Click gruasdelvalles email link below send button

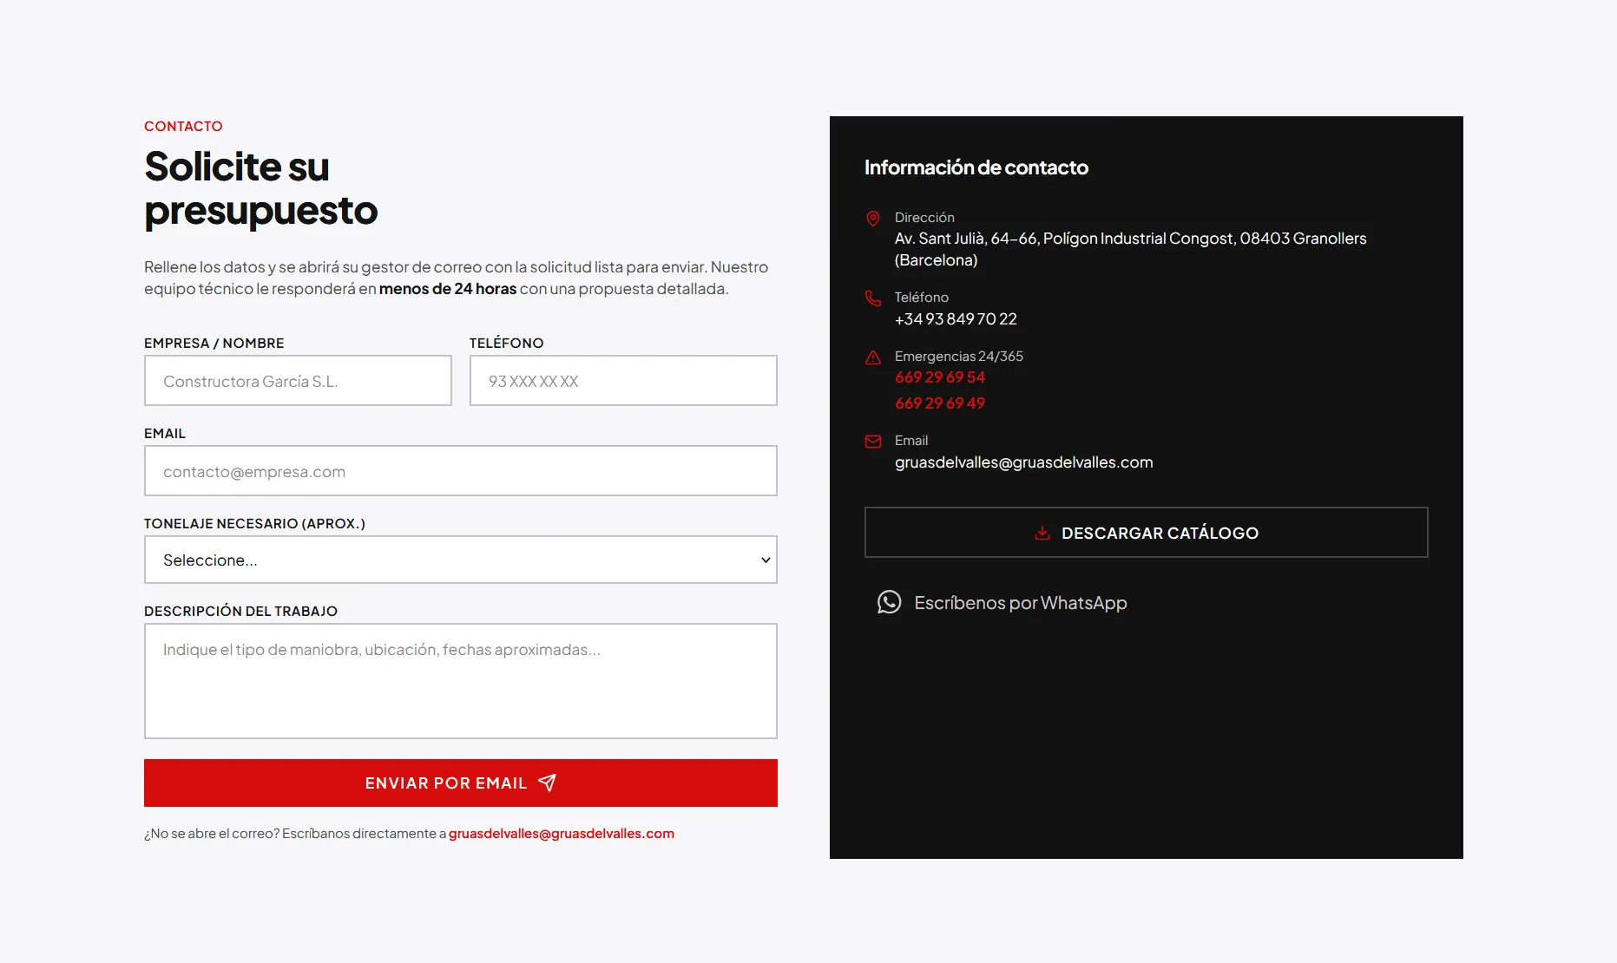(x=562, y=833)
